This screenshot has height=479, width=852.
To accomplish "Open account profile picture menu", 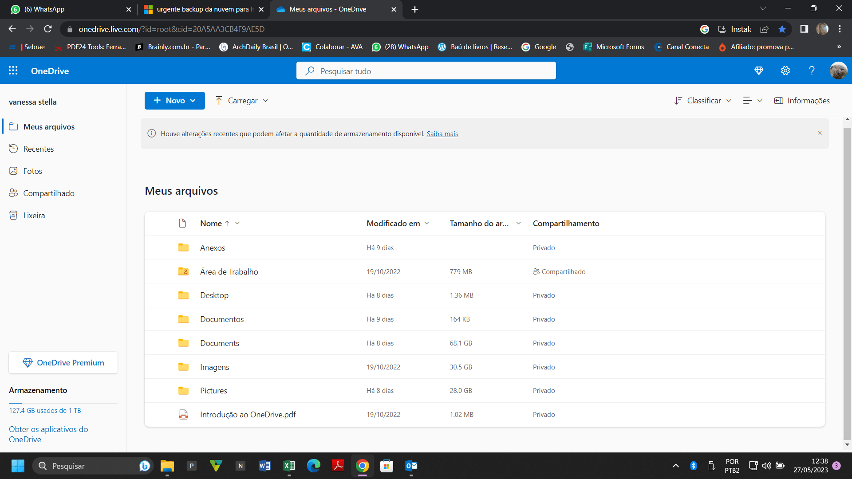I will click(838, 71).
